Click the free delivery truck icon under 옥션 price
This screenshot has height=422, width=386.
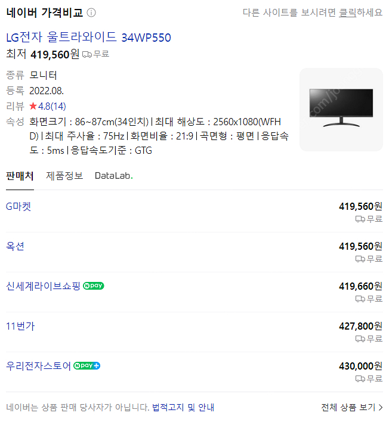360,259
